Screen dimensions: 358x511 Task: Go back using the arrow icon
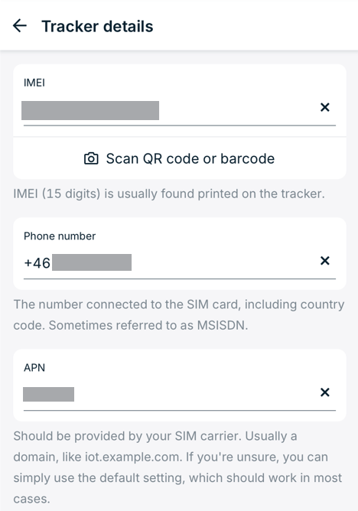[20, 26]
